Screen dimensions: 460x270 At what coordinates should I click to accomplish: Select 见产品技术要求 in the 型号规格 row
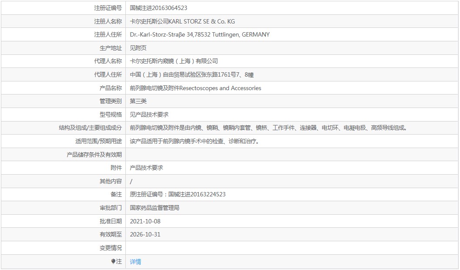click(x=149, y=115)
